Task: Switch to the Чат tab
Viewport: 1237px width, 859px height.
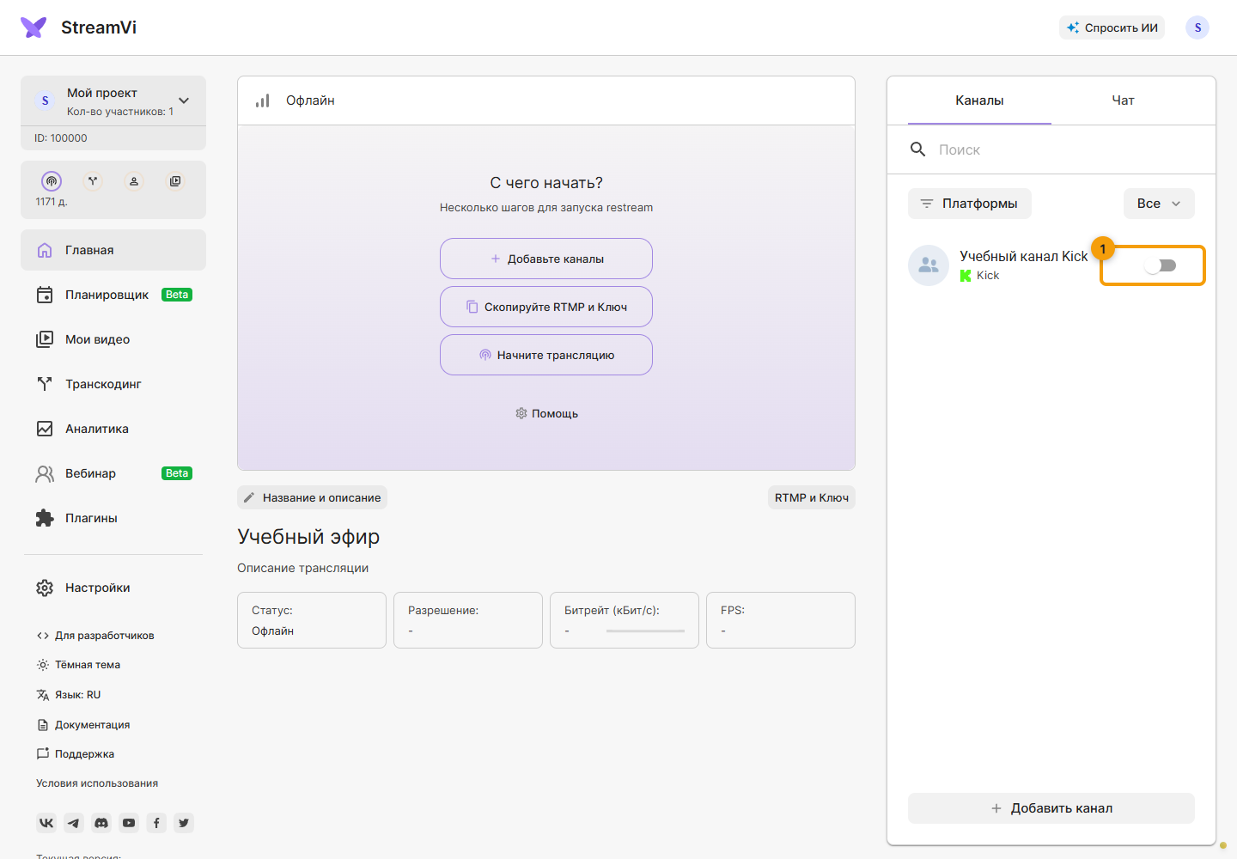Action: 1123,101
